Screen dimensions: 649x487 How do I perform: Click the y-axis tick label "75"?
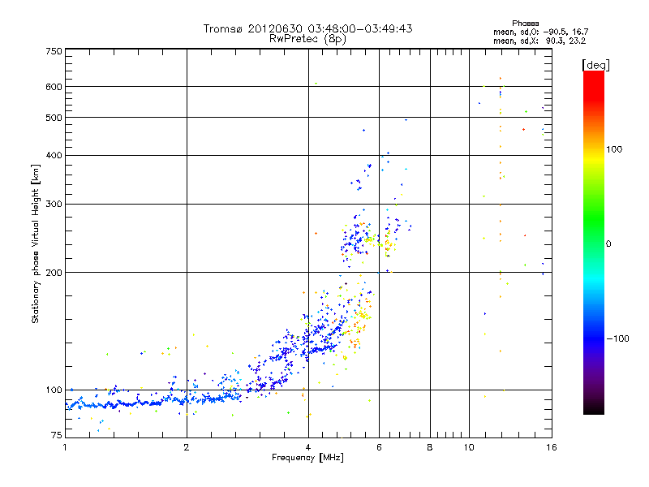point(57,435)
